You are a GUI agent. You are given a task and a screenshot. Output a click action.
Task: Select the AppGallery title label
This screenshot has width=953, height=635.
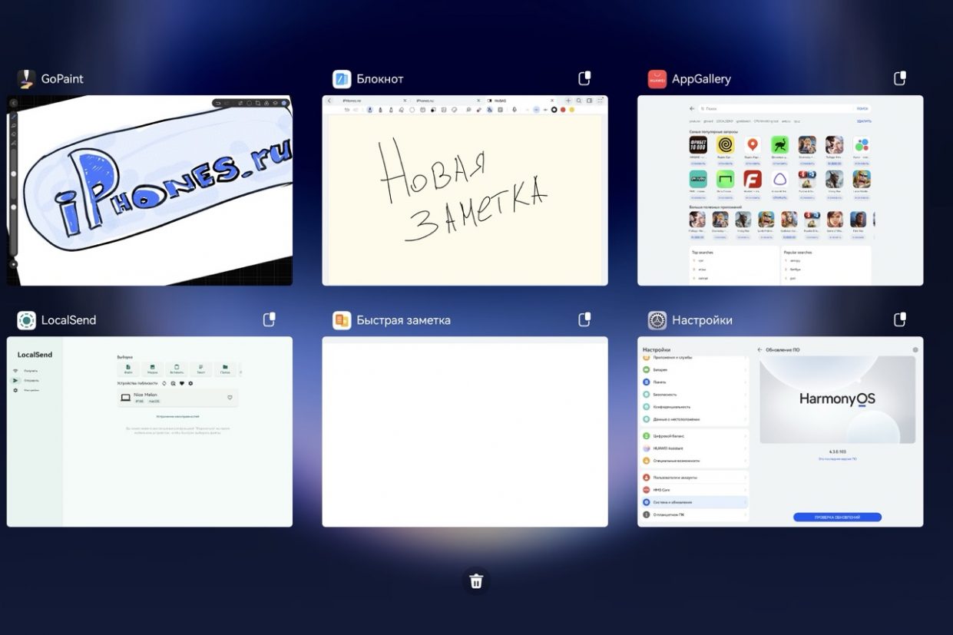click(x=701, y=79)
